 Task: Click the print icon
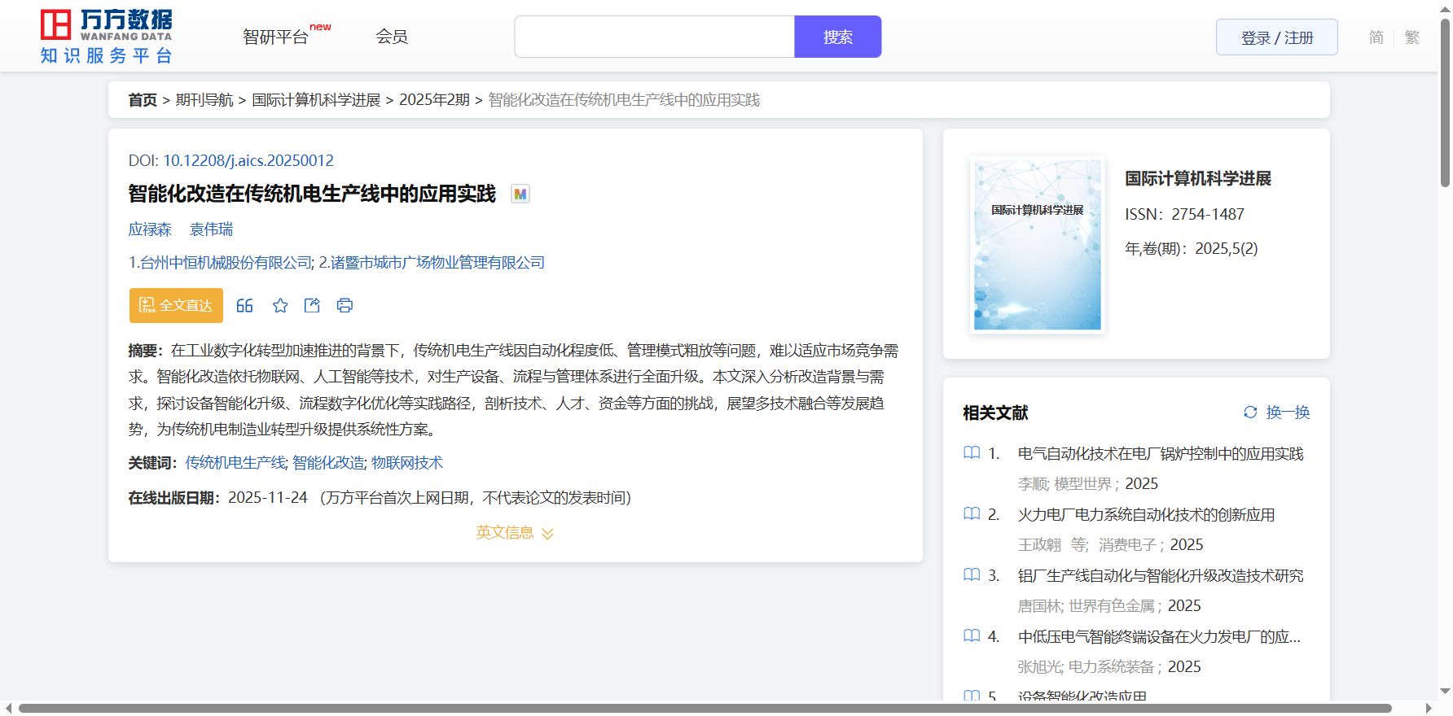(345, 306)
